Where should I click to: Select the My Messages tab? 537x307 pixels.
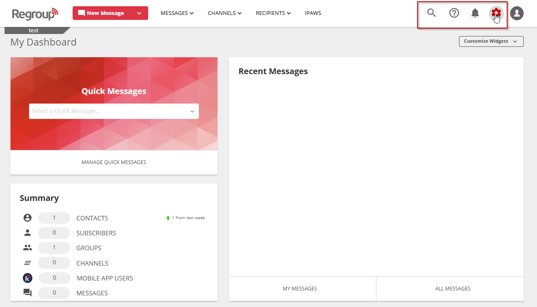point(300,289)
